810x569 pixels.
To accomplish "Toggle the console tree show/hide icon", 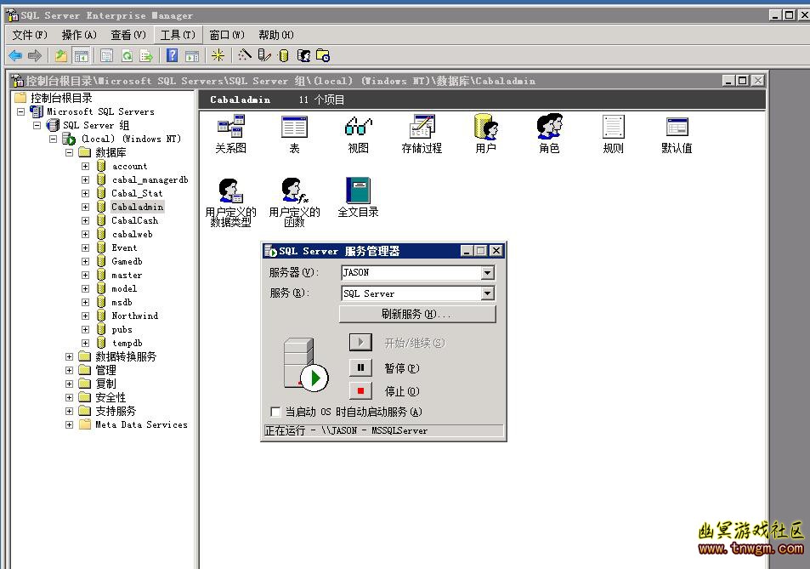I will (81, 55).
